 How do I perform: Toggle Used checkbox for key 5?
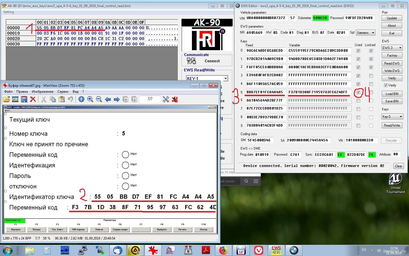tap(358, 92)
